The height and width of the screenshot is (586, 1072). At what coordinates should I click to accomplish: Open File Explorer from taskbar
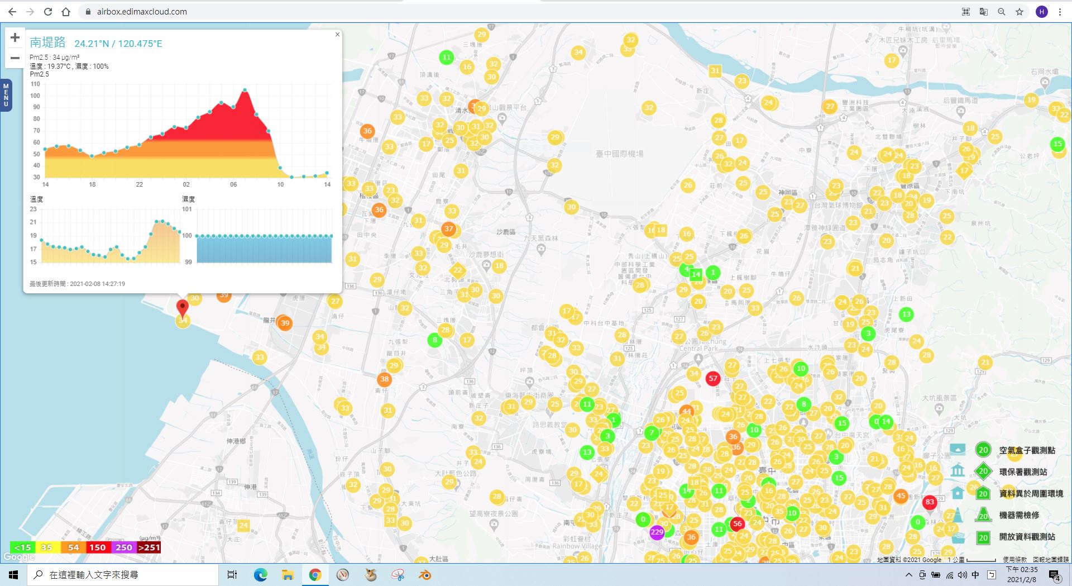[288, 575]
